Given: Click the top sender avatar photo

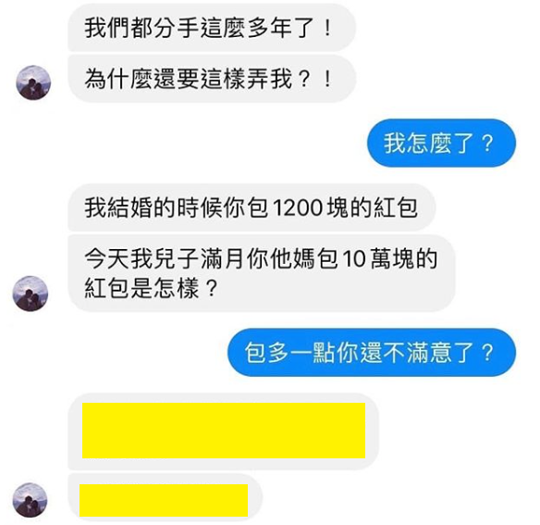Looking at the screenshot, I should pos(33,82).
